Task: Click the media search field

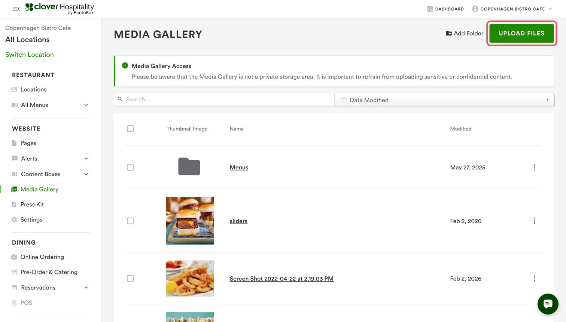Action: click(x=225, y=99)
